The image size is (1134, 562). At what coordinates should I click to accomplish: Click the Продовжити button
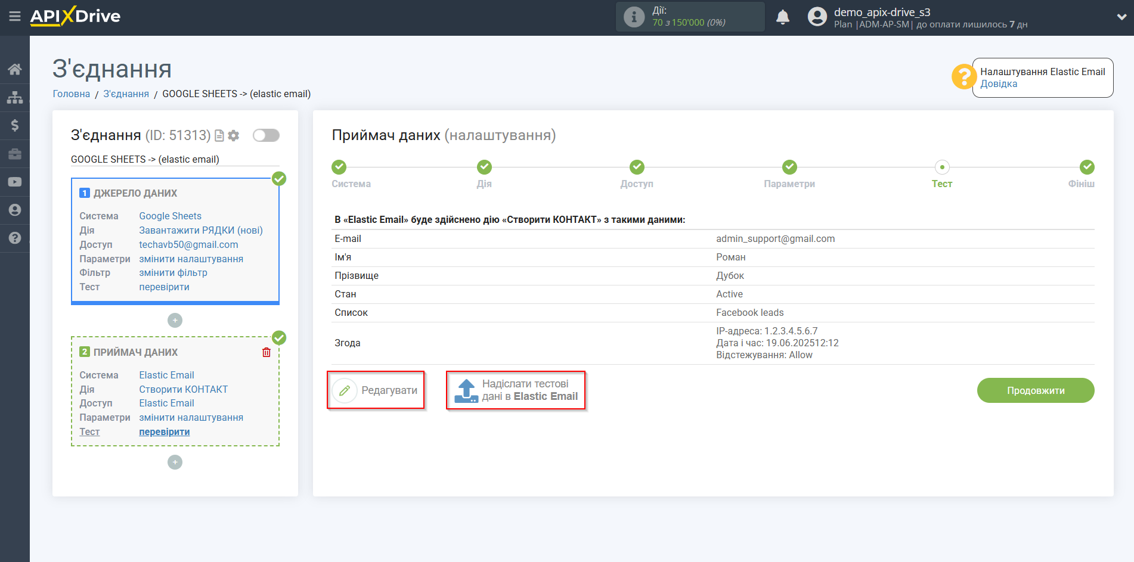click(1036, 391)
